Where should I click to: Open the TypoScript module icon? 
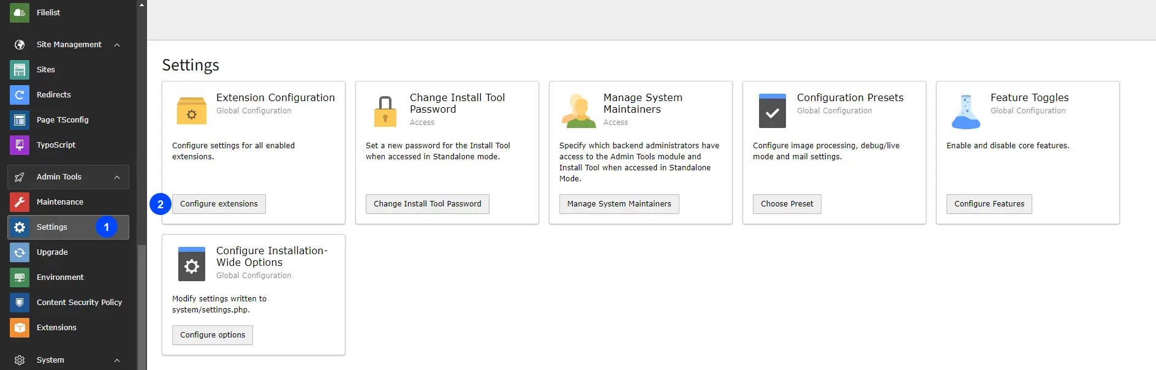[20, 145]
